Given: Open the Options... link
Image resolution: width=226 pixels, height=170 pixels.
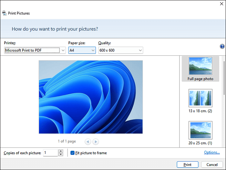Looking at the screenshot, I should (x=212, y=152).
